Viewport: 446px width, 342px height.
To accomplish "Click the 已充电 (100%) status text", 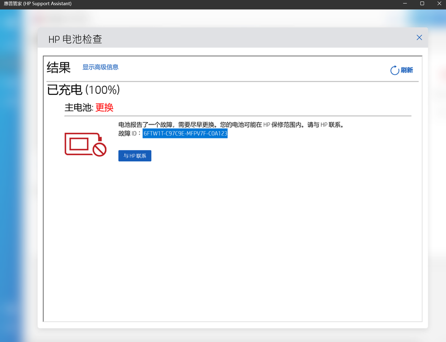I will point(83,90).
